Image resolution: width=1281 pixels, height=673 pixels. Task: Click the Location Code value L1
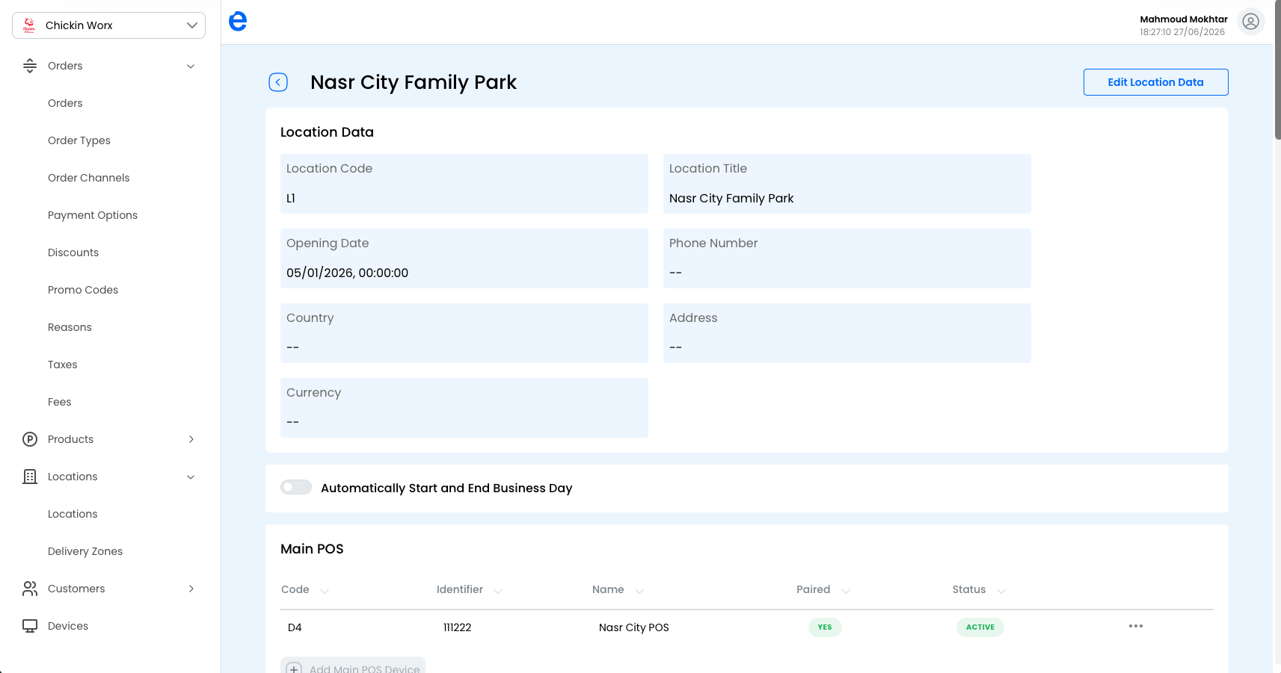coord(291,198)
